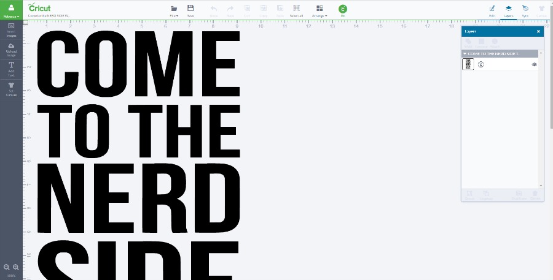
Task: Save the project with Save icon
Action: coord(190,11)
